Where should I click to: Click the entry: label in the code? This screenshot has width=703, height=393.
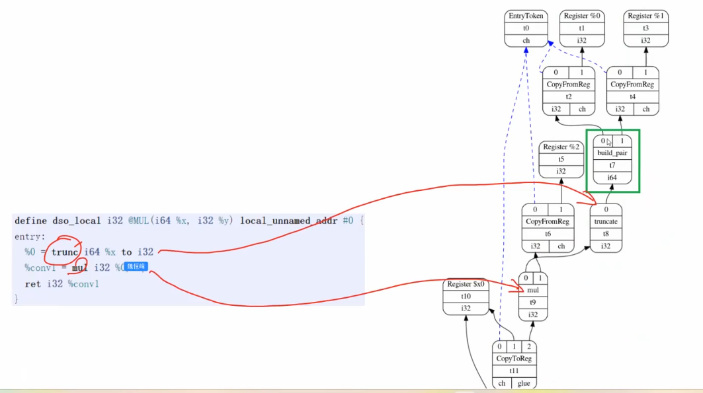[30, 236]
